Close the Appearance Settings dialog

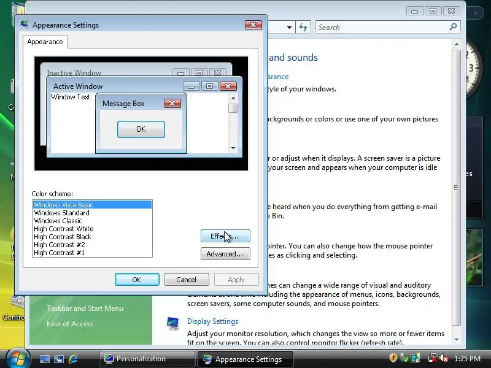click(253, 25)
